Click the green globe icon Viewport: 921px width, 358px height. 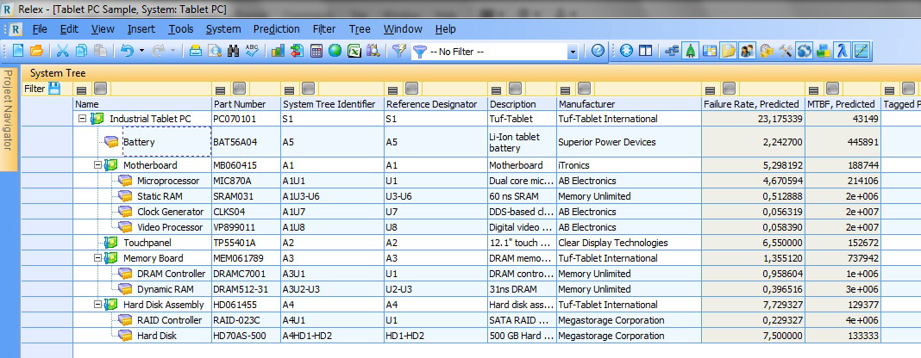coord(335,51)
